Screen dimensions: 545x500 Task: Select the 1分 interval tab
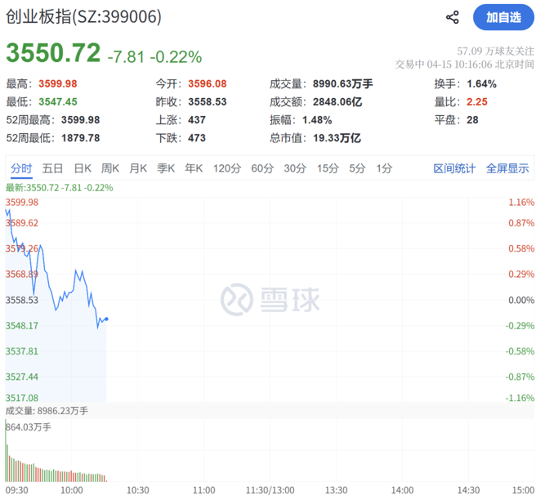point(384,168)
